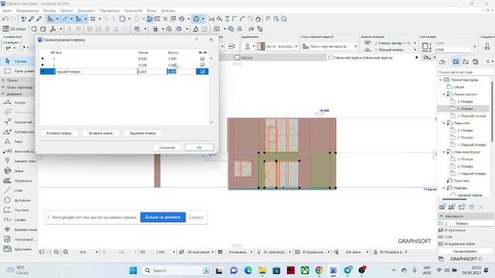Switch navigator to the View Map icon
The height and width of the screenshot is (278, 495).
(x=456, y=62)
